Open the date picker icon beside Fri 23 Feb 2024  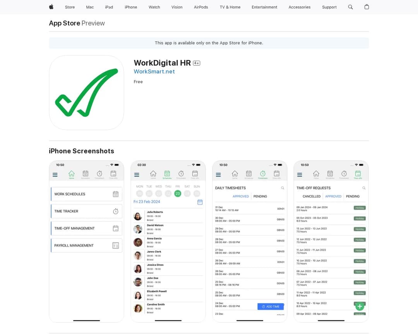[200, 202]
